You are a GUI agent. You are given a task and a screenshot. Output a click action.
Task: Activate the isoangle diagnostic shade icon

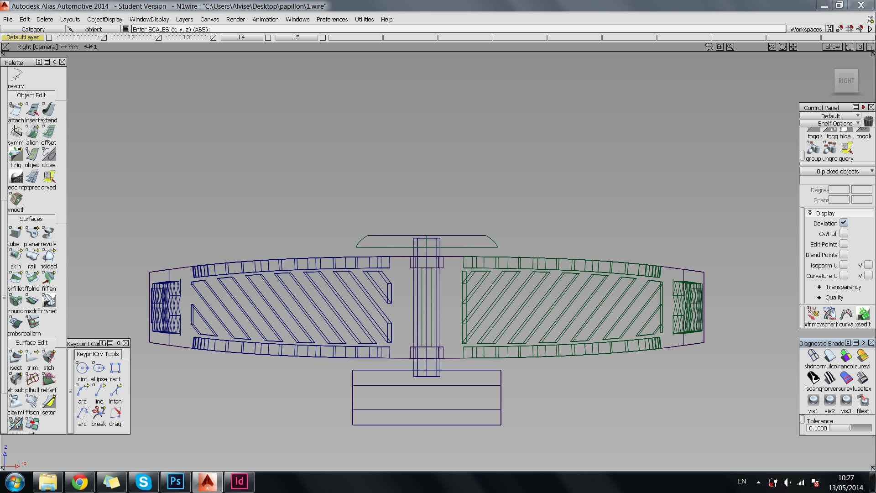(x=813, y=378)
